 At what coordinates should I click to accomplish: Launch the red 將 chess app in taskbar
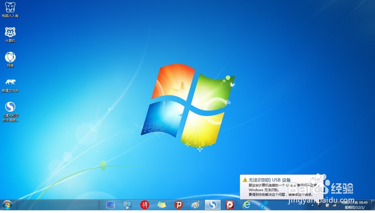pos(144,205)
